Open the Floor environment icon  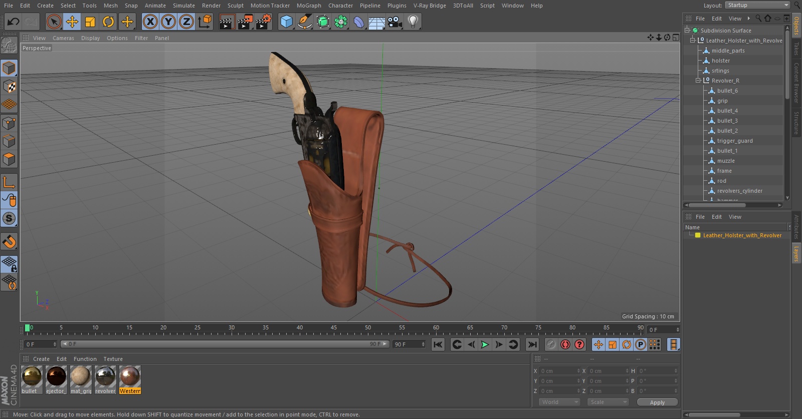coord(377,22)
